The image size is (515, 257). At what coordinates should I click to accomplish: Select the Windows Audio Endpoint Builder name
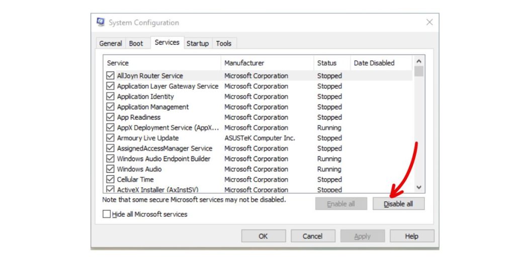[163, 159]
